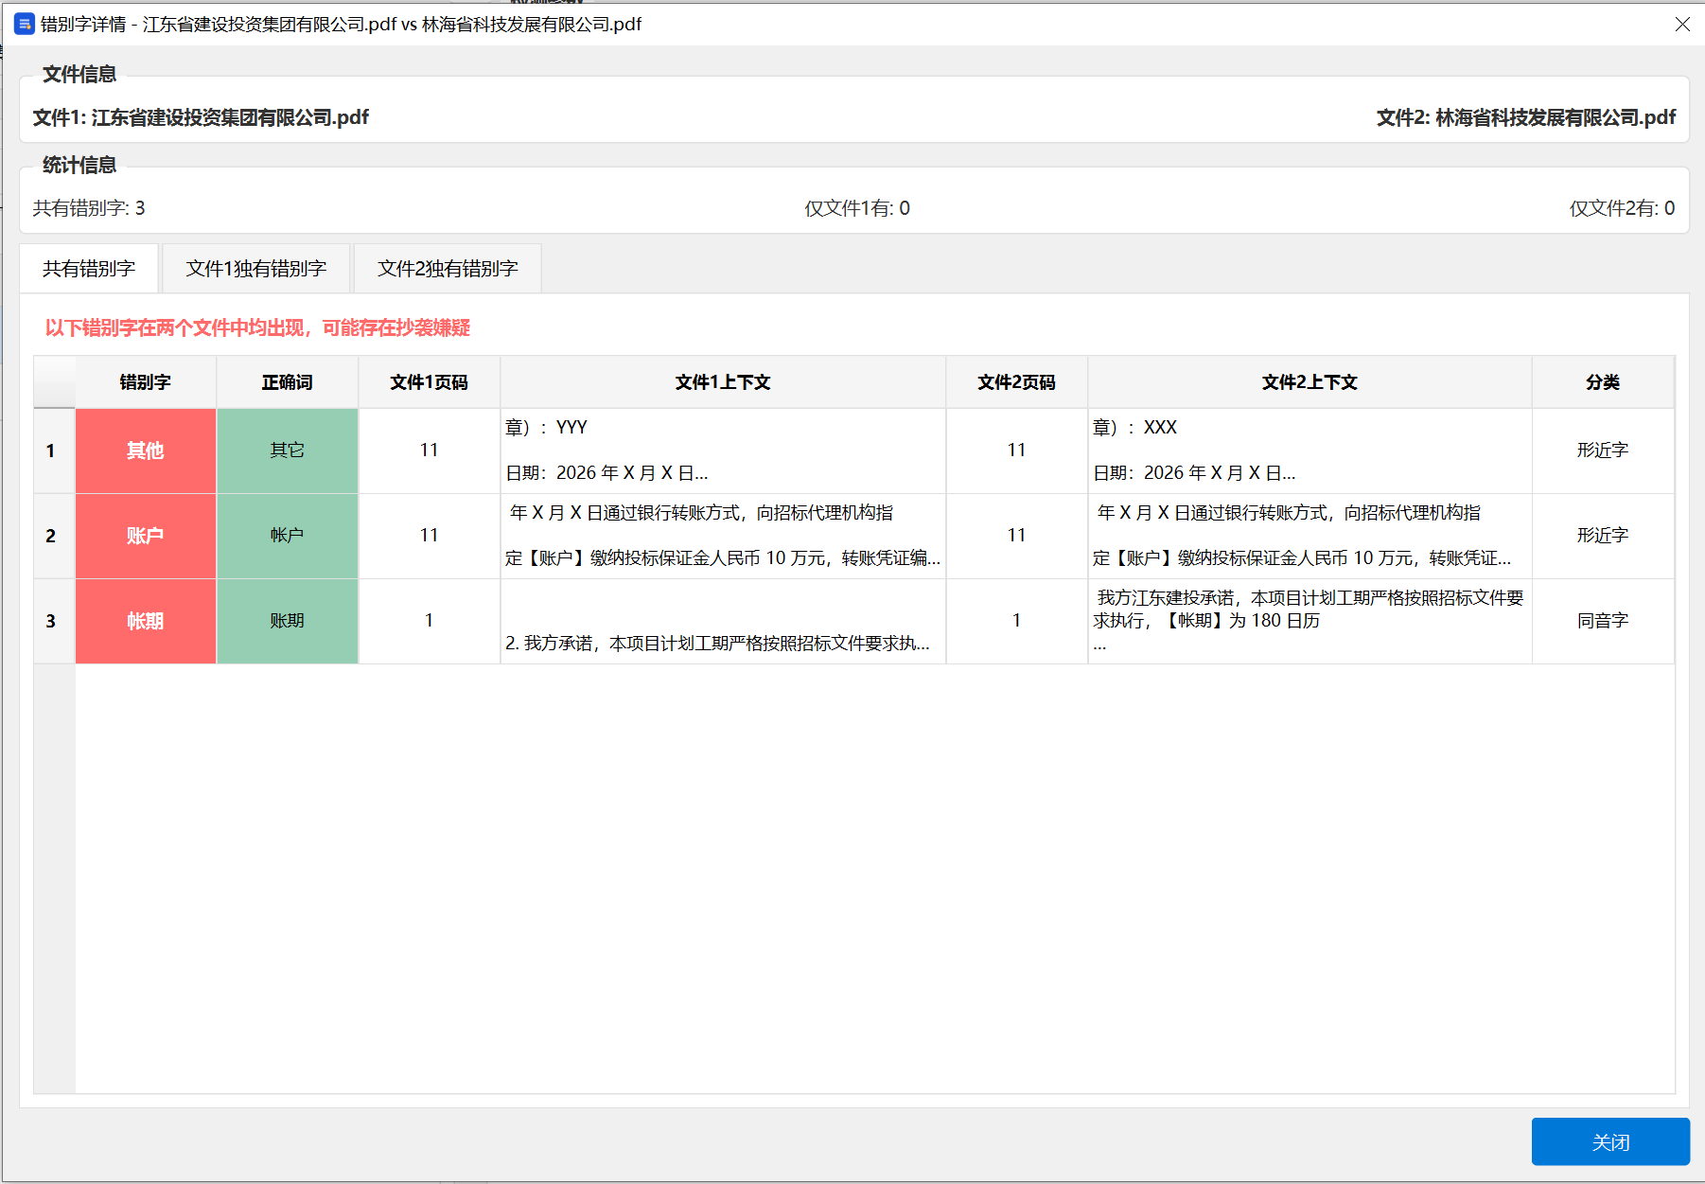The height and width of the screenshot is (1184, 1705).
Task: Select the green 帐户 correction cell
Action: [288, 536]
